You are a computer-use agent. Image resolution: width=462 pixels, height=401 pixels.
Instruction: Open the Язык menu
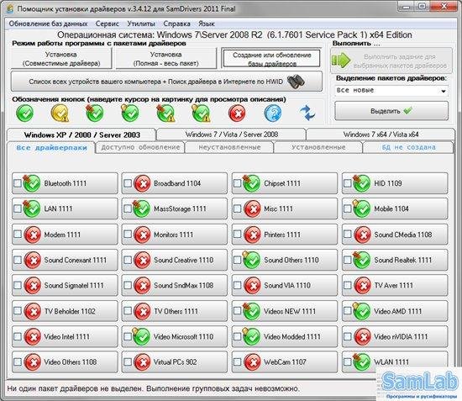click(x=207, y=24)
